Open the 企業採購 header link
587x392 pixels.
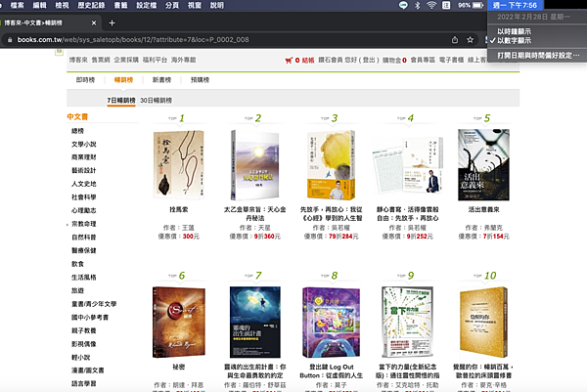[x=126, y=60]
